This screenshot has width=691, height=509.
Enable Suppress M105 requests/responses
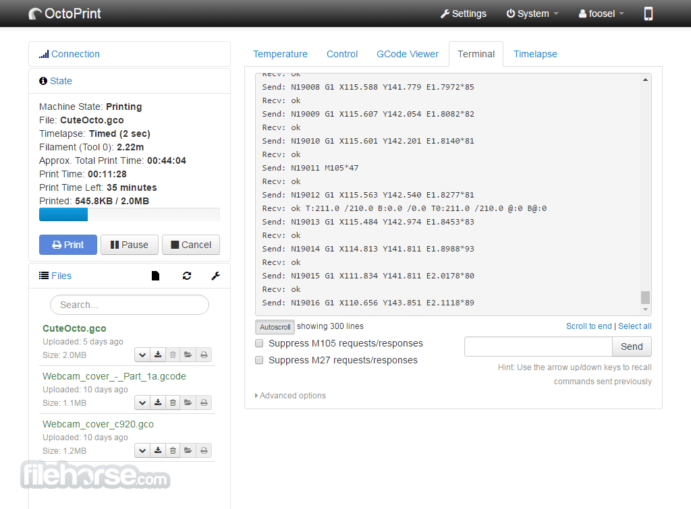pos(259,343)
